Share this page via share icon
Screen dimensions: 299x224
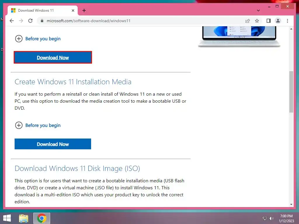pos(248,21)
